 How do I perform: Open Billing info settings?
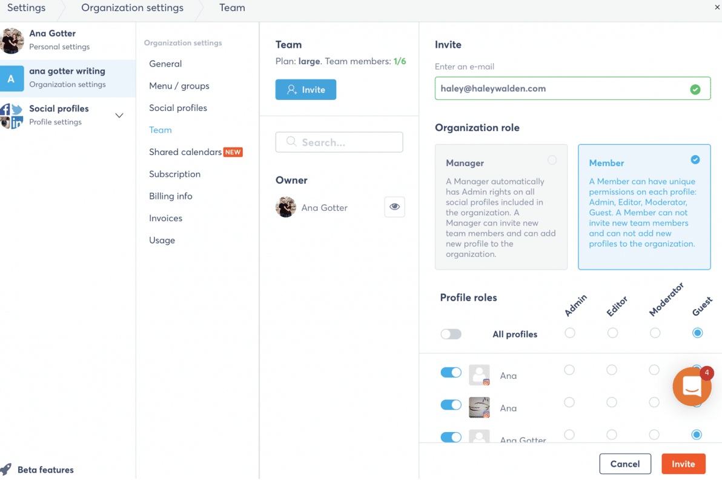pos(170,196)
